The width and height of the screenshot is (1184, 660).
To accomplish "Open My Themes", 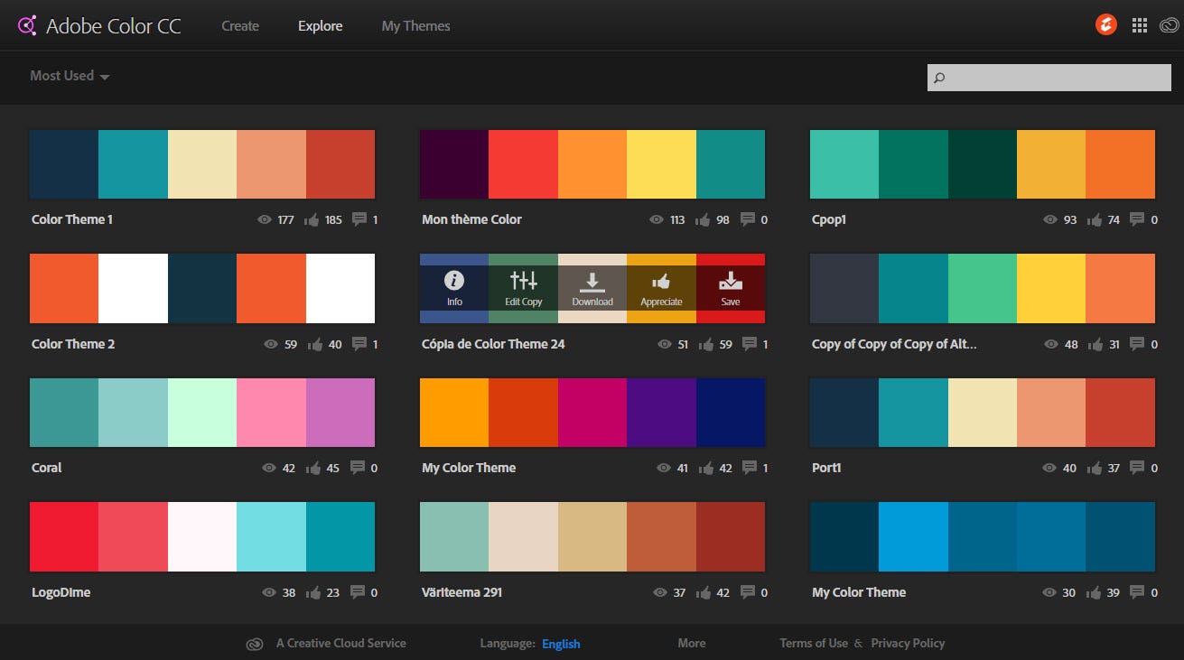I will tap(415, 25).
